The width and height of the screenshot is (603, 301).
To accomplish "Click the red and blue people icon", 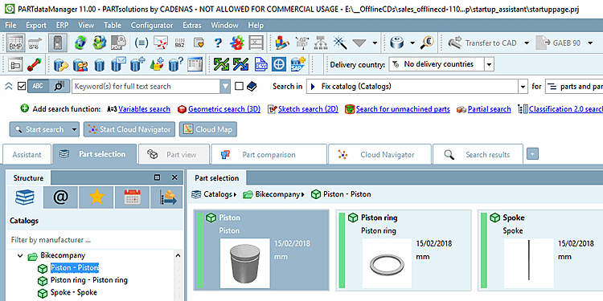I will coord(237,43).
